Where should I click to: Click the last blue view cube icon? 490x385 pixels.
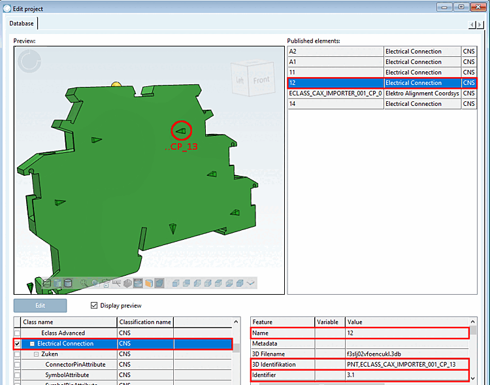[x=239, y=283]
